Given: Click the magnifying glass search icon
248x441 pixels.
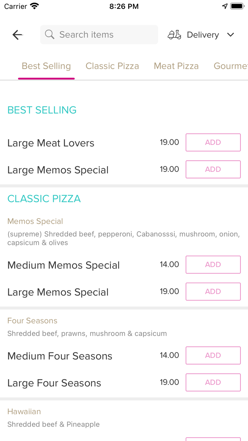Looking at the screenshot, I should (49, 34).
